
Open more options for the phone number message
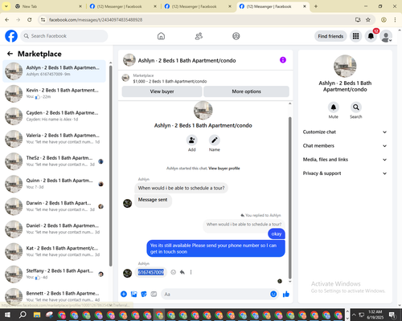(191, 272)
